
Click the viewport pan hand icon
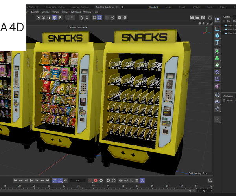[200, 23]
